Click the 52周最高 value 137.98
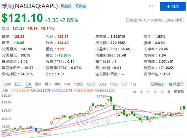This screenshot has width=187, height=138. pos(27,49)
